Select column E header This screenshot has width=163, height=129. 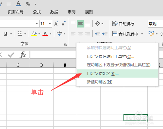click(x=65, y=65)
